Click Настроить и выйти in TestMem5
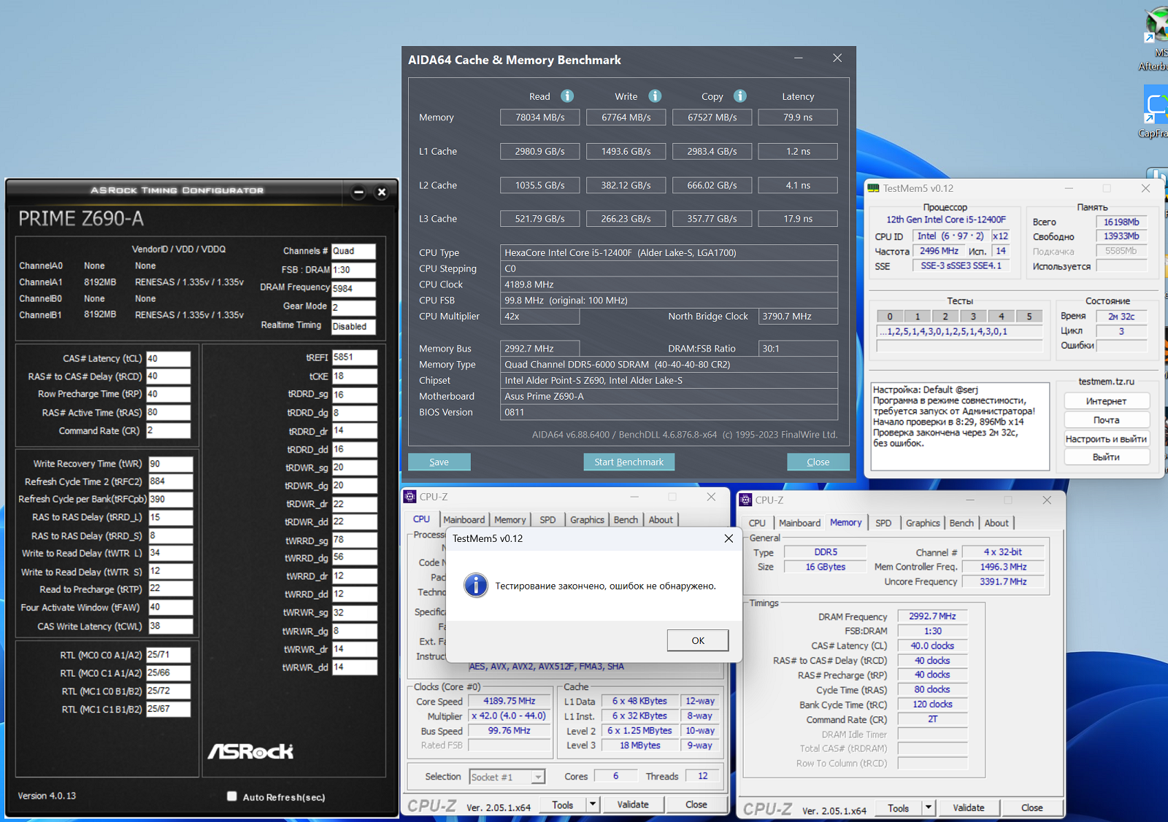 1107,439
